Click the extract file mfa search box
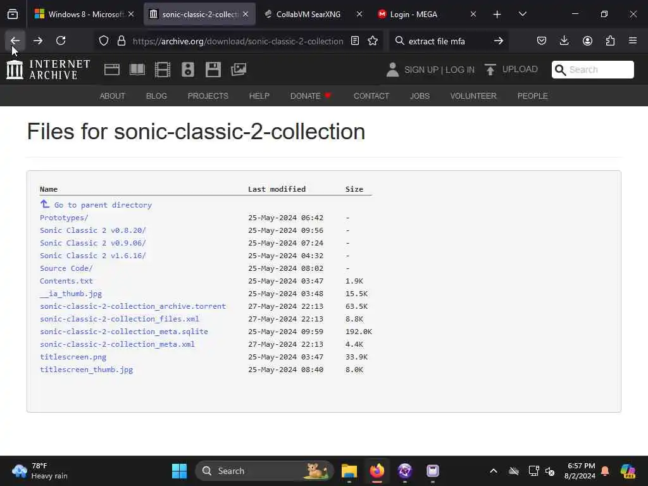The height and width of the screenshot is (486, 648). [449, 41]
